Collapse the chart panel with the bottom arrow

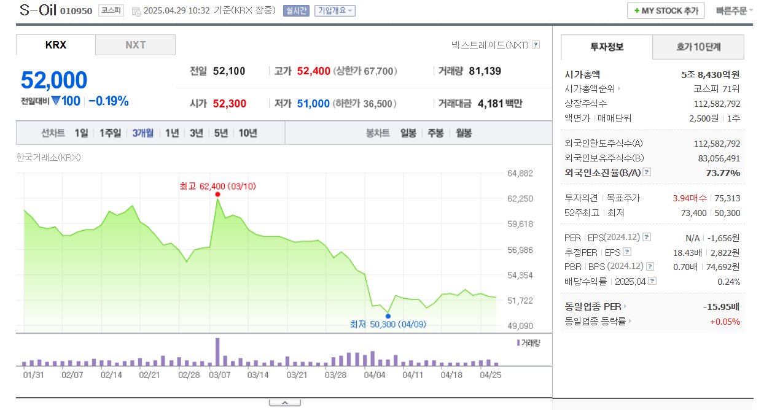click(285, 403)
